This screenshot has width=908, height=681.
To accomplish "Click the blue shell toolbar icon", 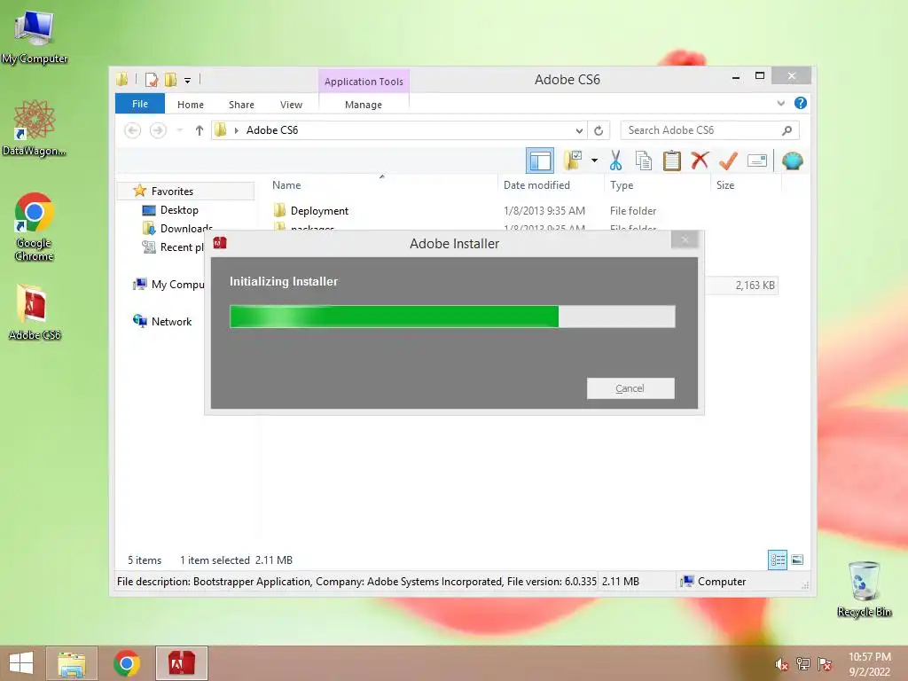I will pyautogui.click(x=792, y=160).
